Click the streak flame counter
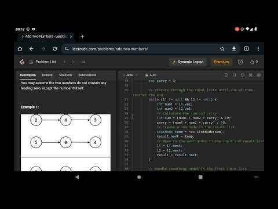The height and width of the screenshot is (209, 278). point(254,62)
